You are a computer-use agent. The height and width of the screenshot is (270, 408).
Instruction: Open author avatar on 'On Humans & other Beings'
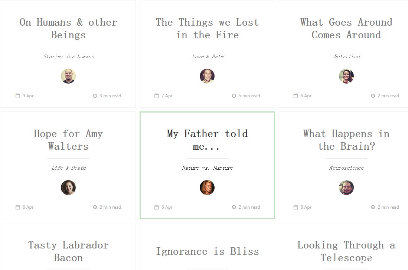[x=68, y=76]
